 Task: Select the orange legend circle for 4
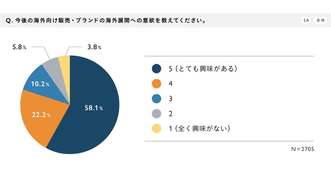tap(157, 84)
